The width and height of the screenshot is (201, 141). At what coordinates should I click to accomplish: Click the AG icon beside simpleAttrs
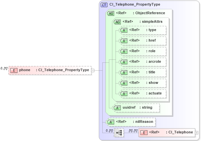point(117,22)
